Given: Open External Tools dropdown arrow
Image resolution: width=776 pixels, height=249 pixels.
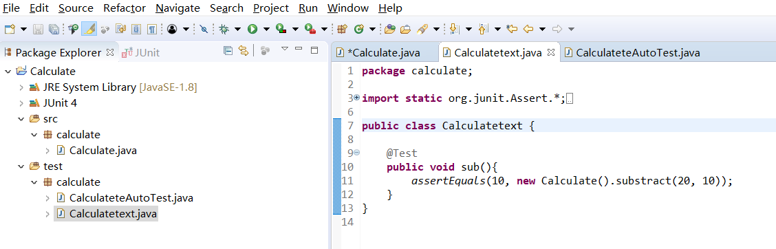Looking at the screenshot, I should (x=324, y=30).
